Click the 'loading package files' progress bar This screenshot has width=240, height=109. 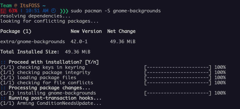pos(178,78)
